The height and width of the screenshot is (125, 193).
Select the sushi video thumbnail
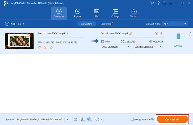click(19, 41)
